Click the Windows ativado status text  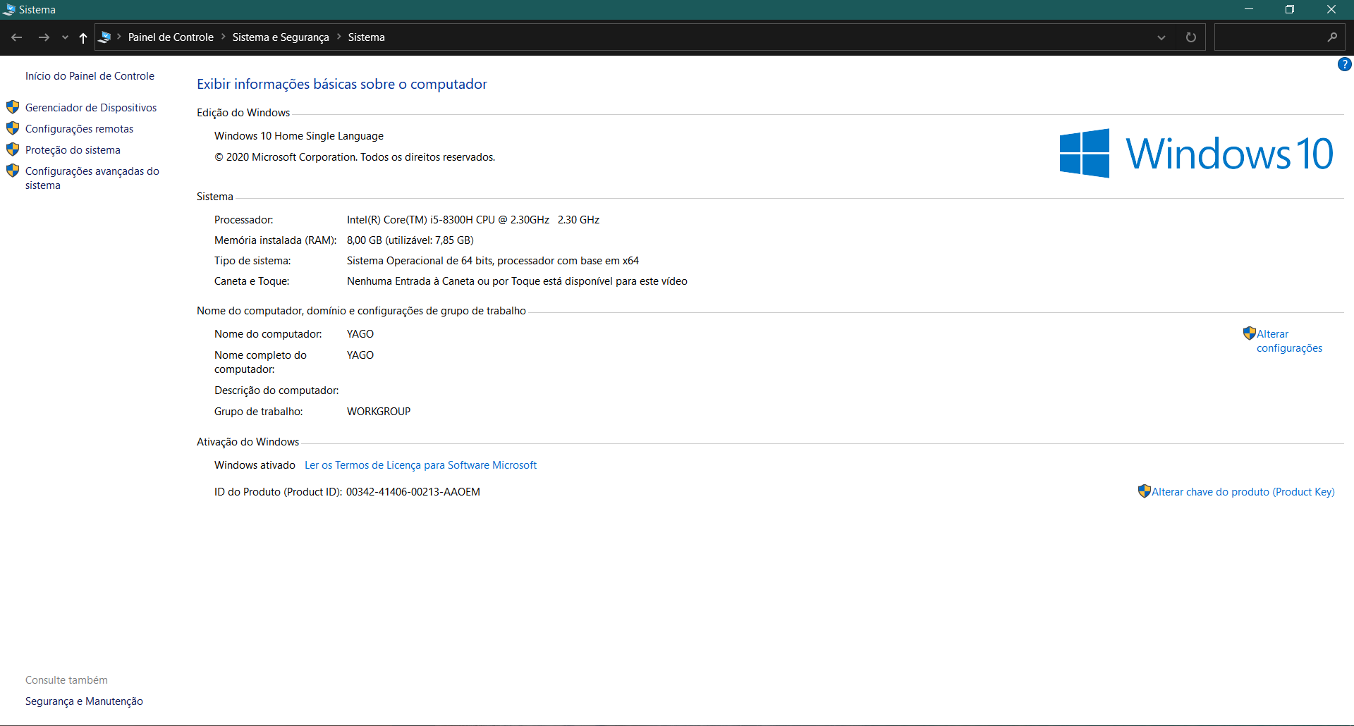pos(255,465)
